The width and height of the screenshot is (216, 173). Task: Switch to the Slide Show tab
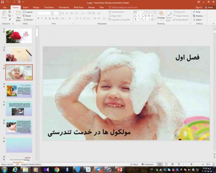tap(79, 7)
